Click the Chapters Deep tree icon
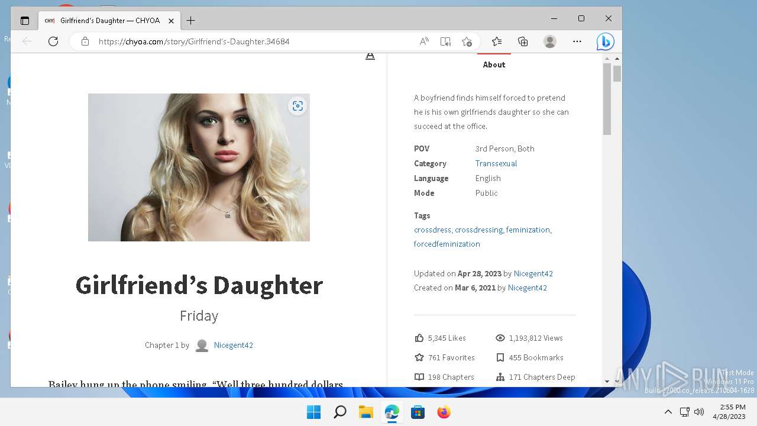The height and width of the screenshot is (426, 757). click(500, 377)
